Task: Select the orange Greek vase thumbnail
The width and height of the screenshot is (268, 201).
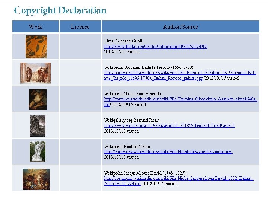Action: pyautogui.click(x=36, y=47)
